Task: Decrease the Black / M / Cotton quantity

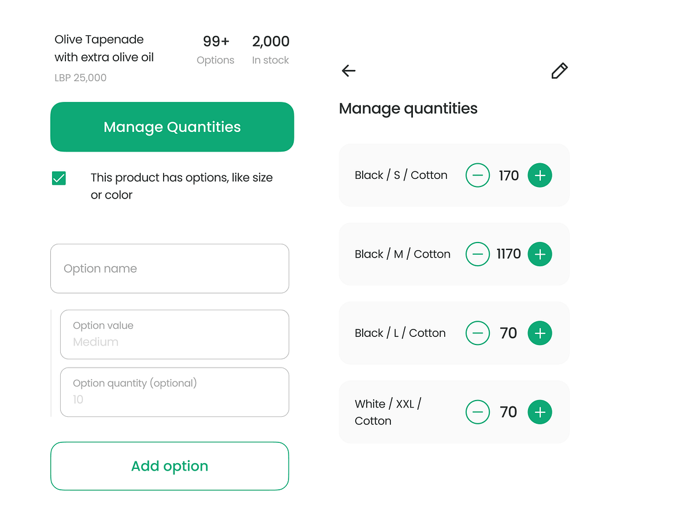Action: (478, 254)
